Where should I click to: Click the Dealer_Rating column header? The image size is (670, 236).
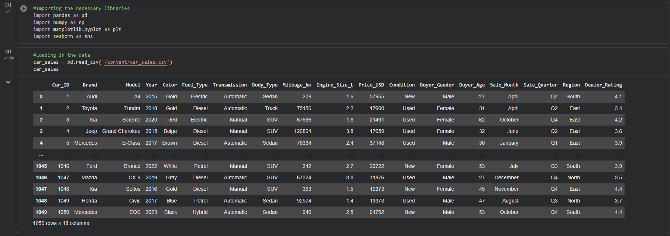coord(604,85)
